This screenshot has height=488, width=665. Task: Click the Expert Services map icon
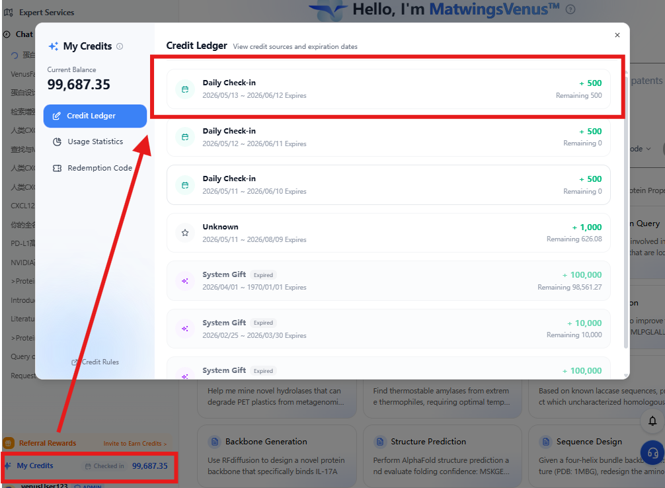click(8, 13)
